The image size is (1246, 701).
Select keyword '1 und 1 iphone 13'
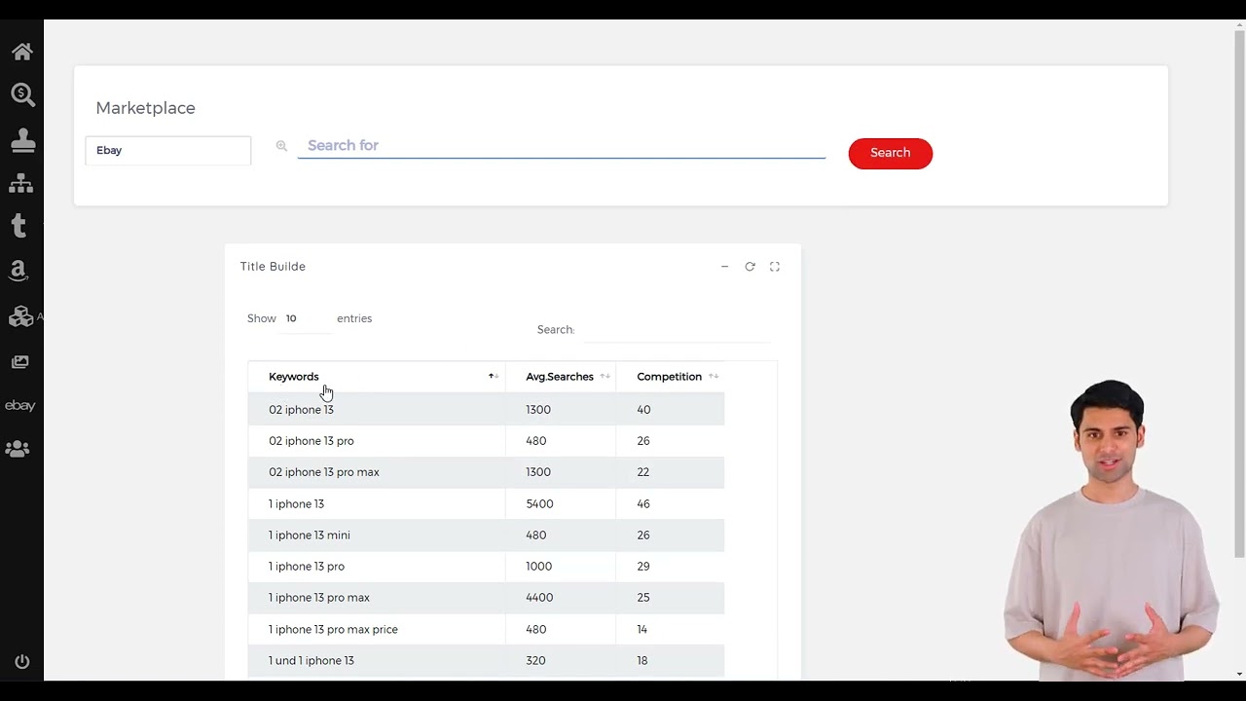(x=311, y=661)
